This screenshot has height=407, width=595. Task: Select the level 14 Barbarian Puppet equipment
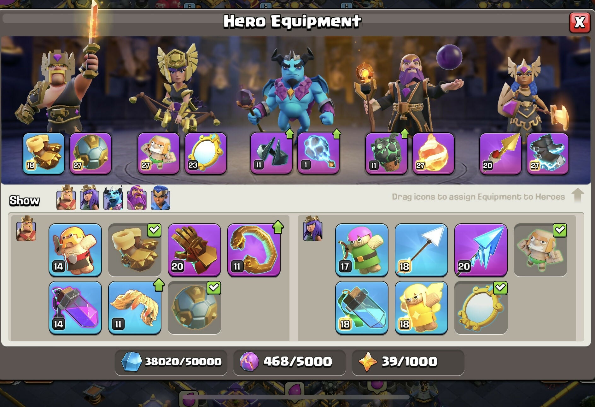point(75,250)
